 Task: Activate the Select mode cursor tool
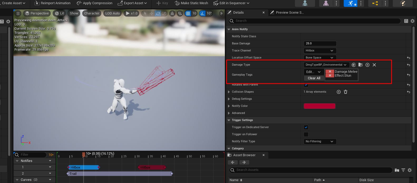pyautogui.click(x=145, y=13)
